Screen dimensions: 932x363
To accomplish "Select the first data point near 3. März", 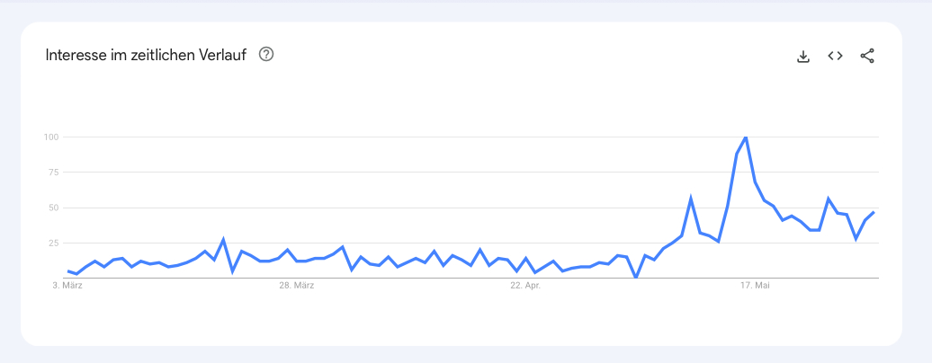I will 68,271.
